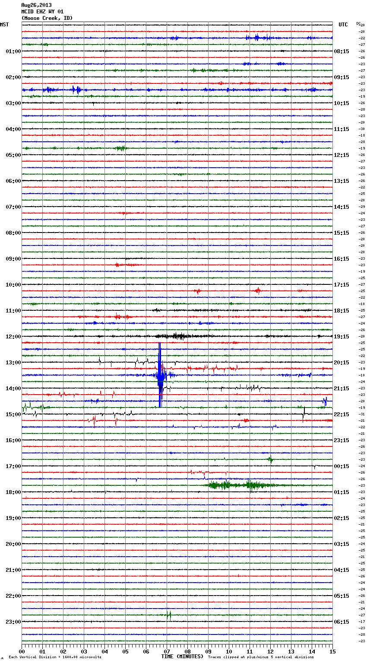This screenshot has width=367, height=663.
Task: Select the MST time label '21:00'
Action: tap(13, 570)
